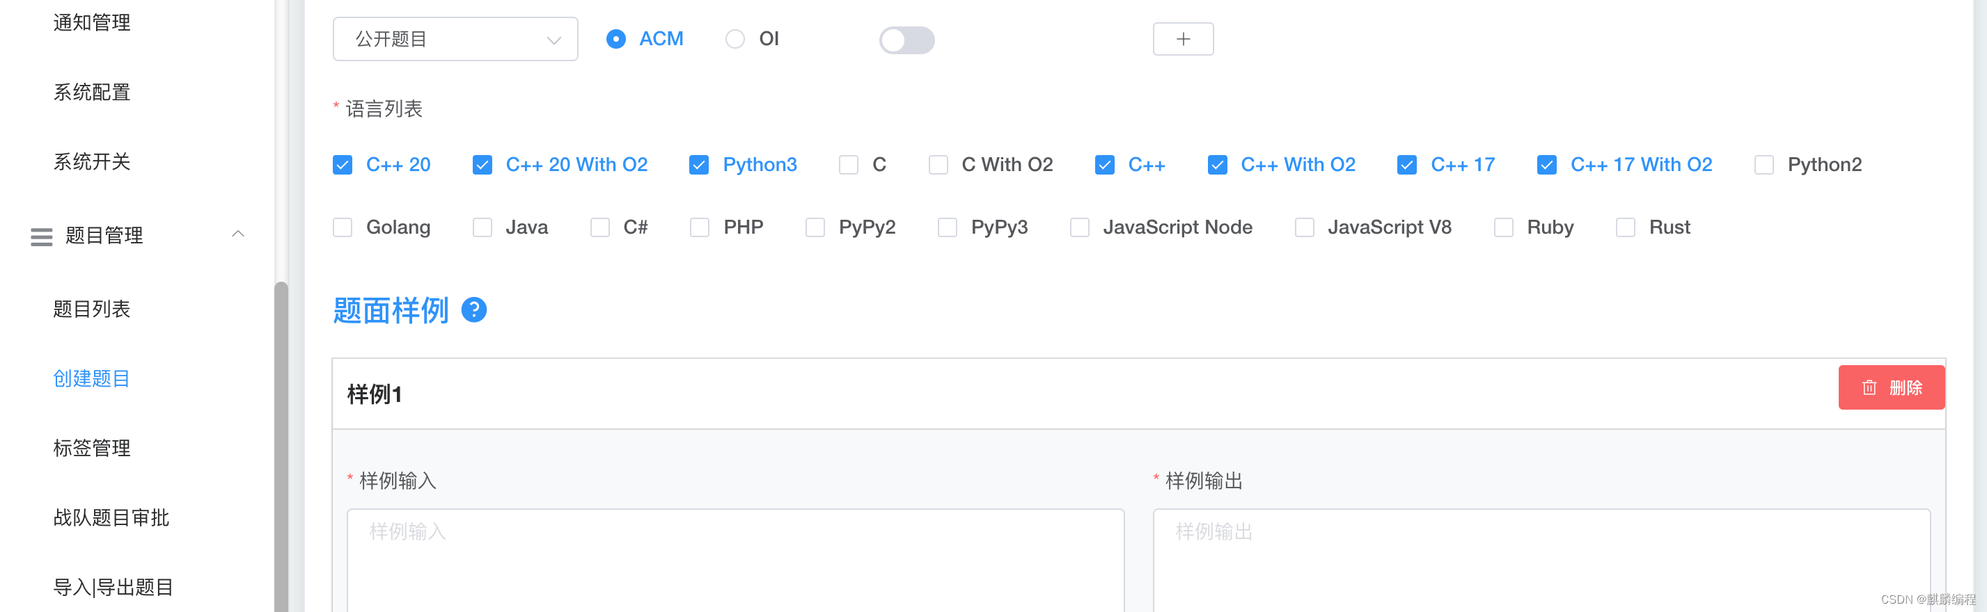The width and height of the screenshot is (1987, 612).
Task: Uncheck the C++ 20 checkbox
Action: click(x=343, y=165)
